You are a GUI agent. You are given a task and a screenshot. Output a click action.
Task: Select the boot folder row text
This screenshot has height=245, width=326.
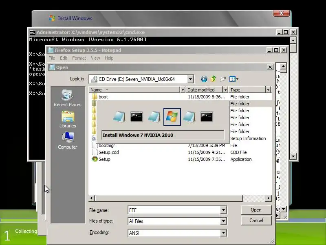(104, 97)
